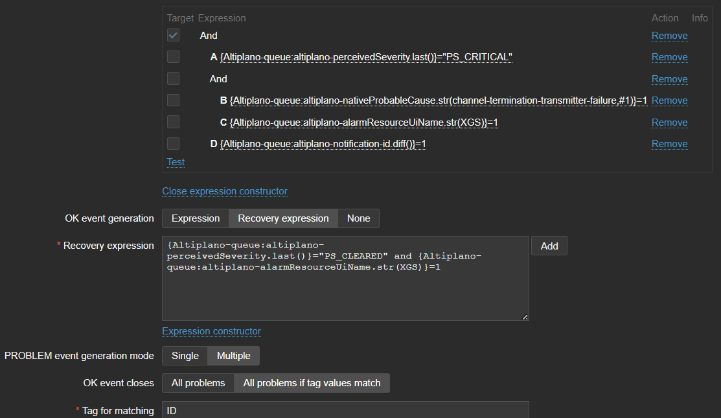
Task: Click the Tag for matching field
Action: (x=345, y=410)
